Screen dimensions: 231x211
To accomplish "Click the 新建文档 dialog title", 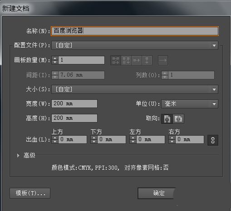I will click(x=15, y=8).
